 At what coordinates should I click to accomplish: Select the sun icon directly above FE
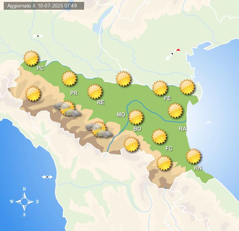(x=160, y=88)
